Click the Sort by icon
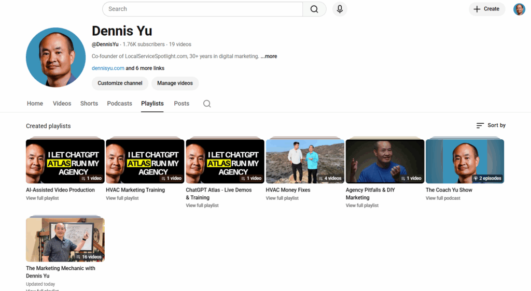This screenshot has height=291, width=531. click(x=480, y=125)
